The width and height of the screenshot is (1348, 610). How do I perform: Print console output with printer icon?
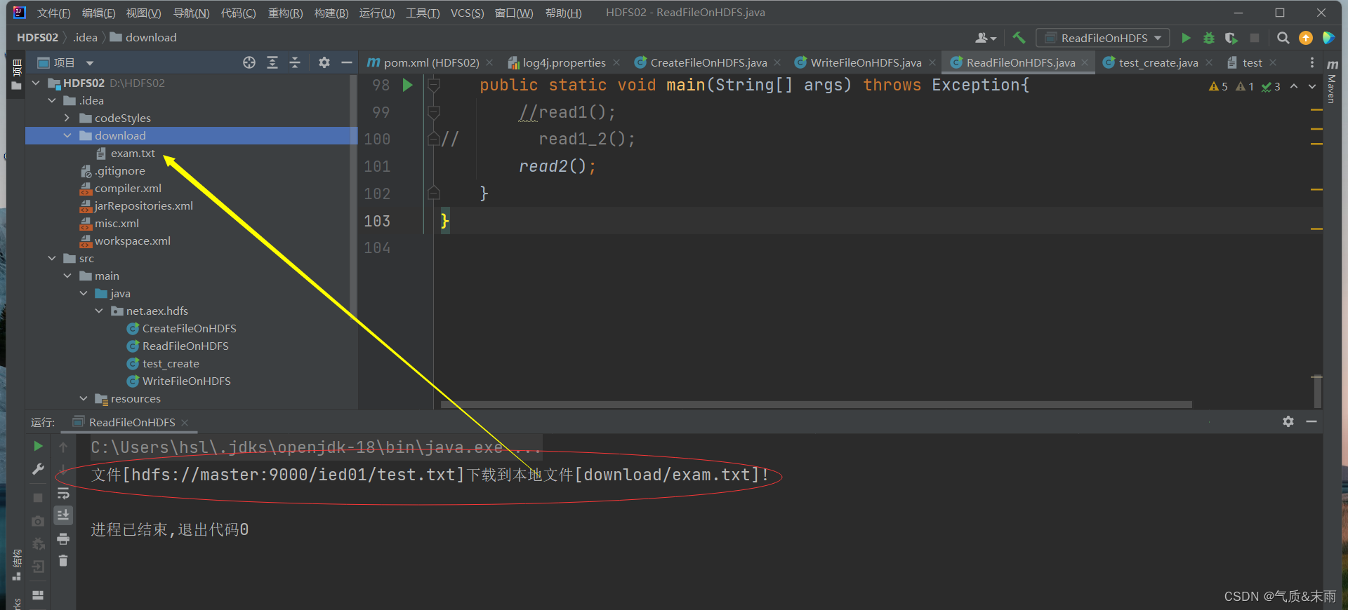point(63,538)
